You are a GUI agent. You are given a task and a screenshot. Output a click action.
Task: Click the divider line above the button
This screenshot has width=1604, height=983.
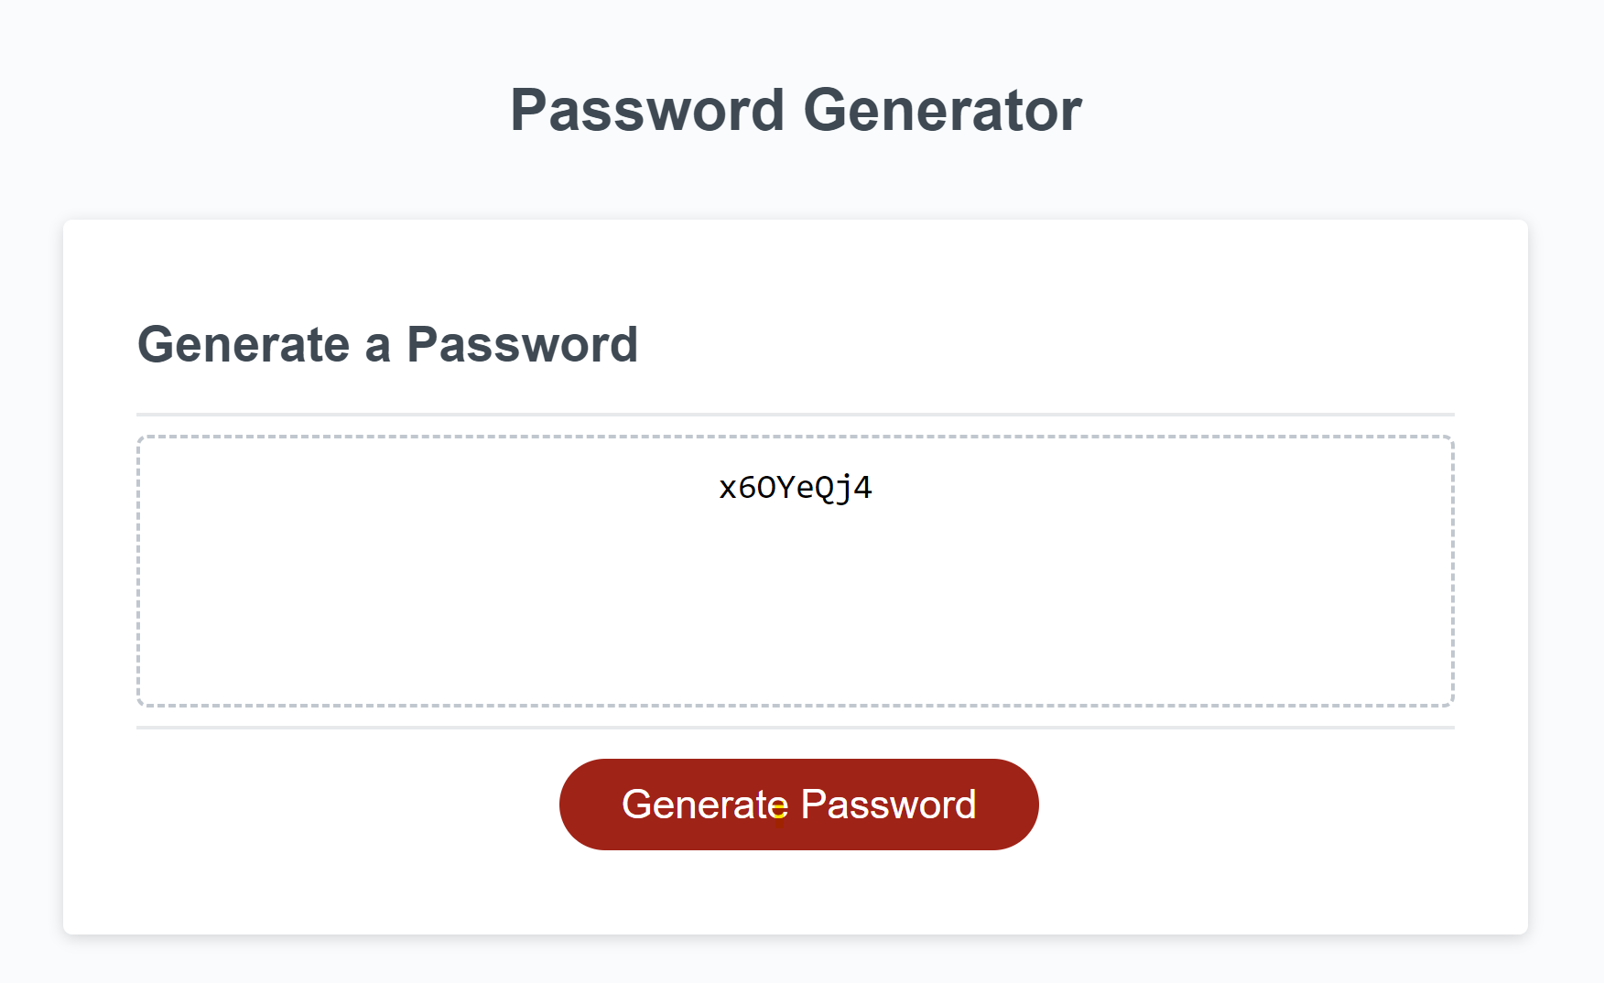point(797,728)
